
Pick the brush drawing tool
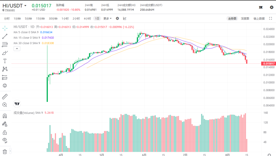point(5,53)
